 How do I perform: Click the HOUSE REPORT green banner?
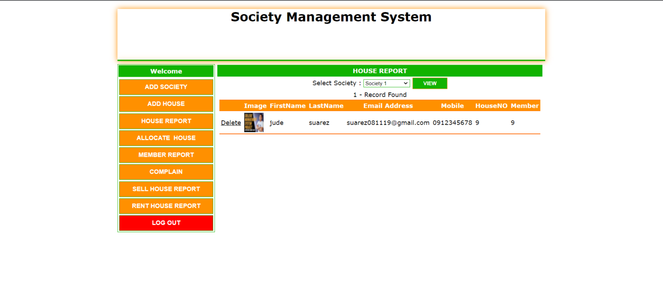380,71
